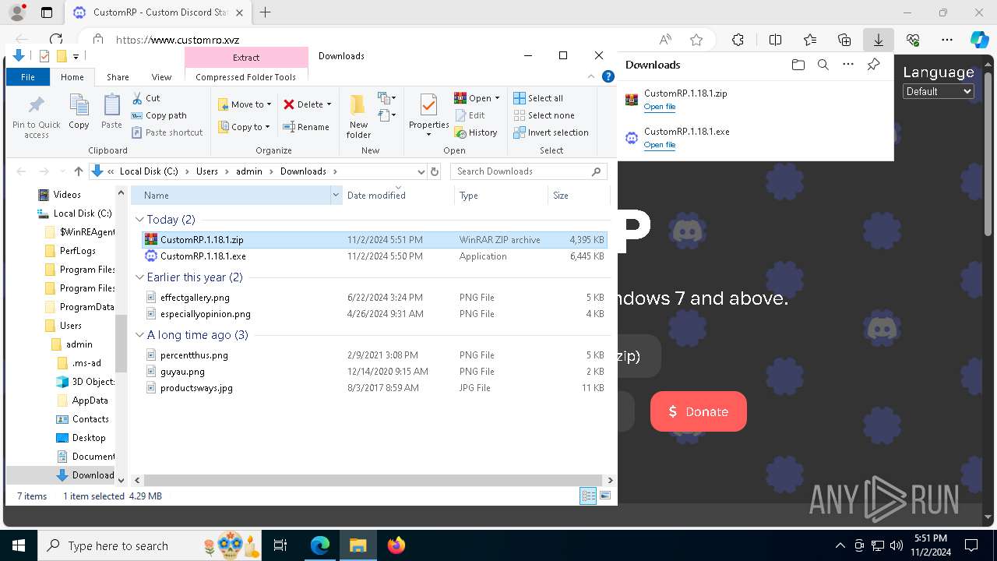997x561 pixels.
Task: Collapse Earlier this year group
Action: tap(140, 277)
